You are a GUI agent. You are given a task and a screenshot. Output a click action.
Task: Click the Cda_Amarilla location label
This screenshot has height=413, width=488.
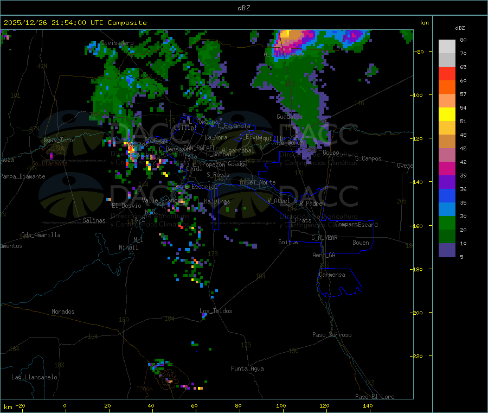41,235
